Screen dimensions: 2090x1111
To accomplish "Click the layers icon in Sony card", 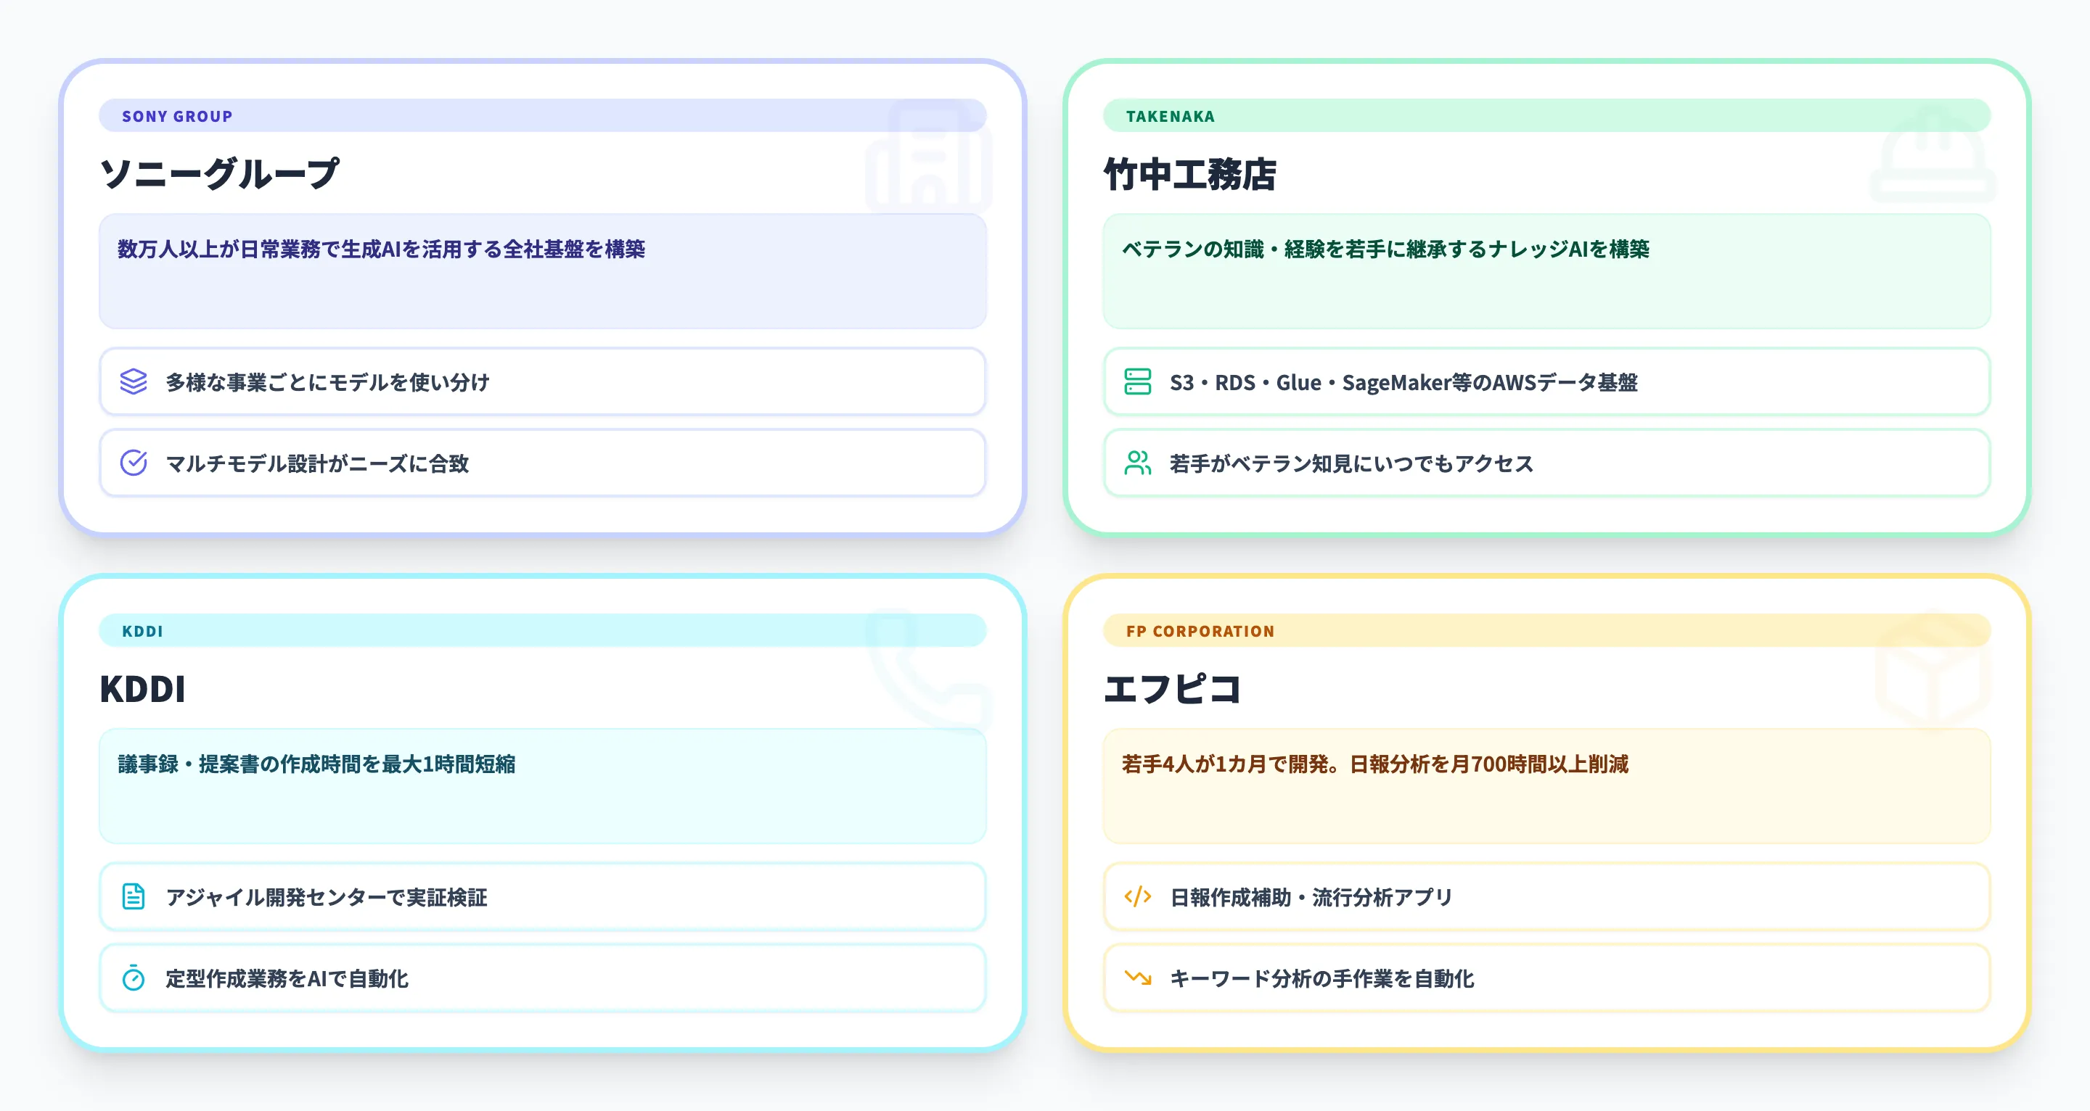I will coord(133,381).
